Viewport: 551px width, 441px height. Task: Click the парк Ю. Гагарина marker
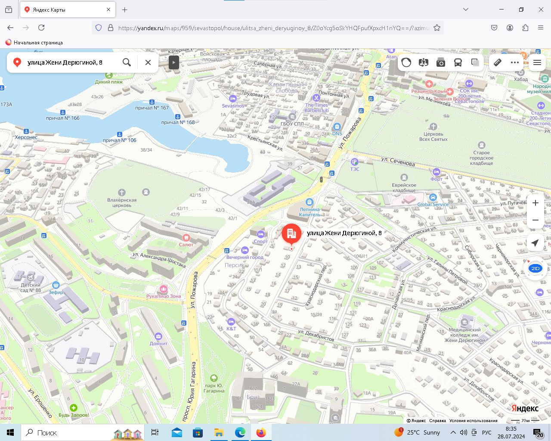[214, 379]
